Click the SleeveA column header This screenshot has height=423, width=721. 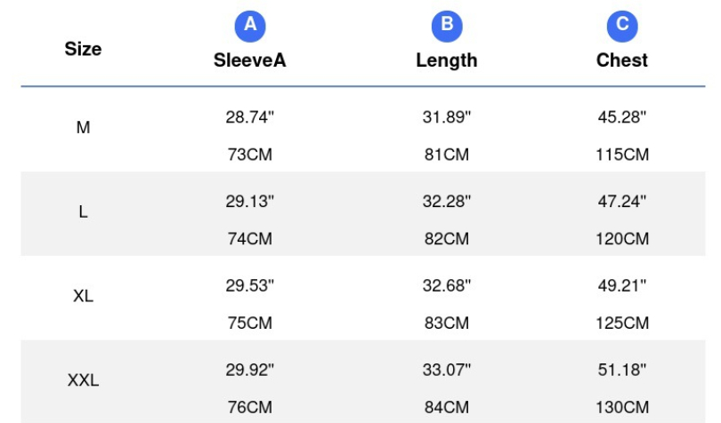pyautogui.click(x=250, y=60)
